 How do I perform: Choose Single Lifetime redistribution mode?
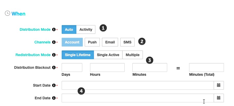(78, 55)
